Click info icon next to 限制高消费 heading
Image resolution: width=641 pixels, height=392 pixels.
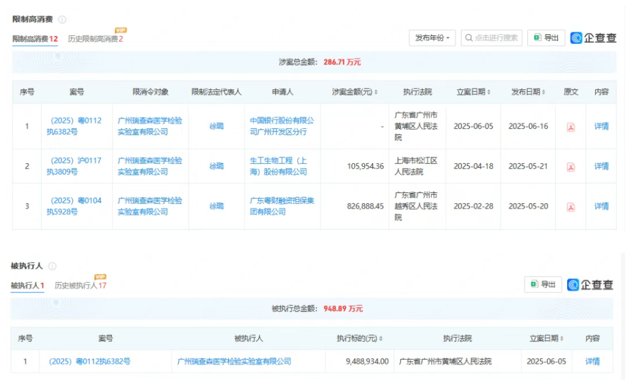(62, 20)
